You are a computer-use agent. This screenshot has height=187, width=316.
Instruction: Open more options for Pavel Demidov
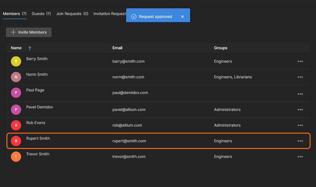coord(300,110)
